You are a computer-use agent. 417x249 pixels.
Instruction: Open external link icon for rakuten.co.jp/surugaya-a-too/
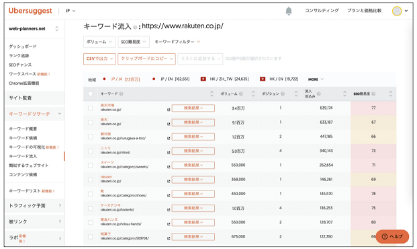(x=169, y=139)
